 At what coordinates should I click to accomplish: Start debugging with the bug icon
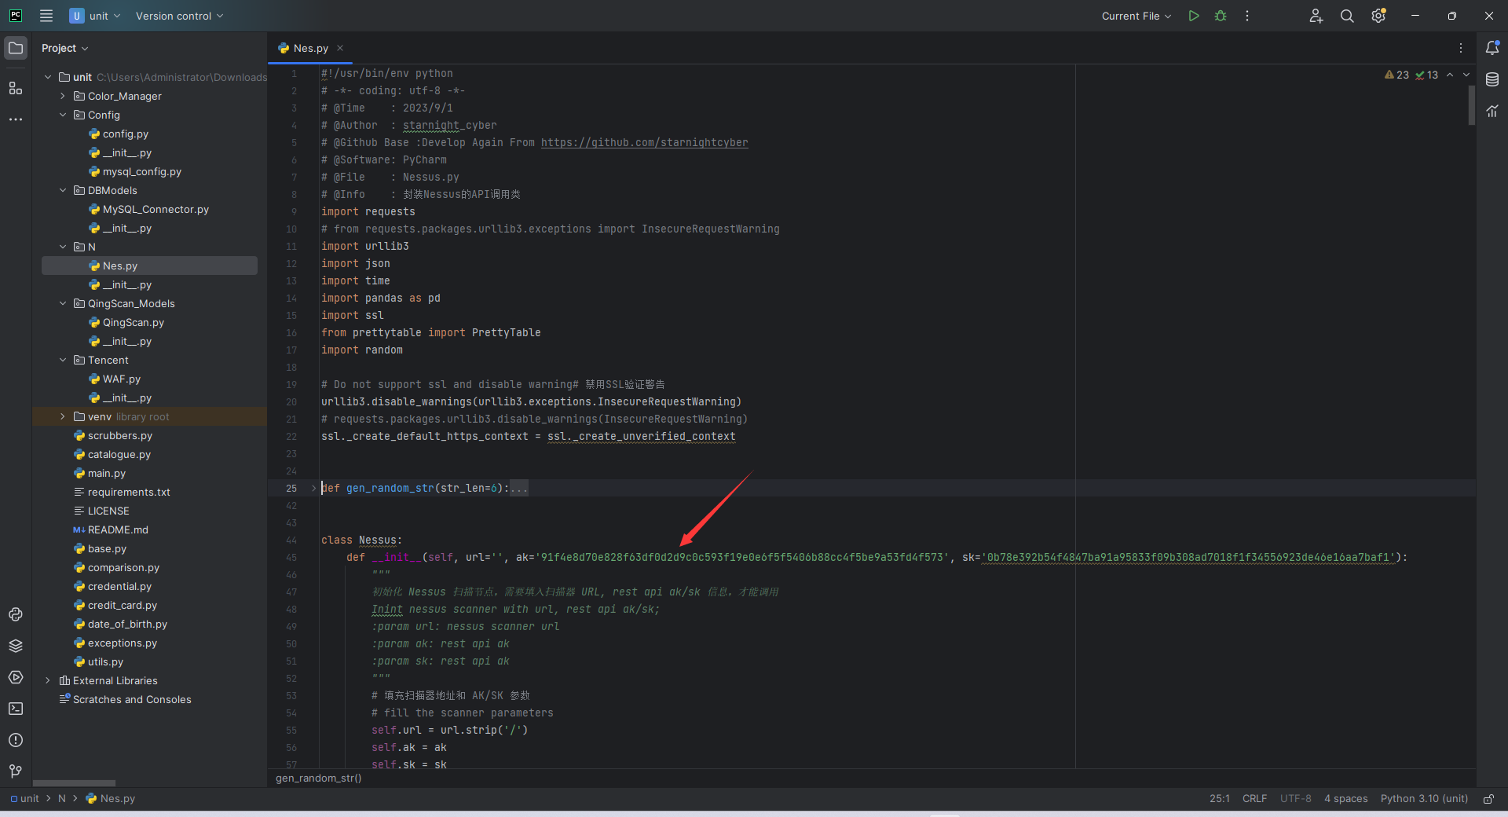click(x=1221, y=16)
